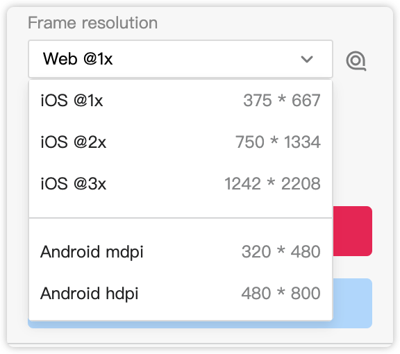Select the iOS @1x option
The height and width of the screenshot is (354, 400).
(x=181, y=100)
